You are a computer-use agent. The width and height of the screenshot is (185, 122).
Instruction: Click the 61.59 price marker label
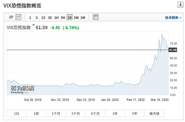click(x=173, y=50)
